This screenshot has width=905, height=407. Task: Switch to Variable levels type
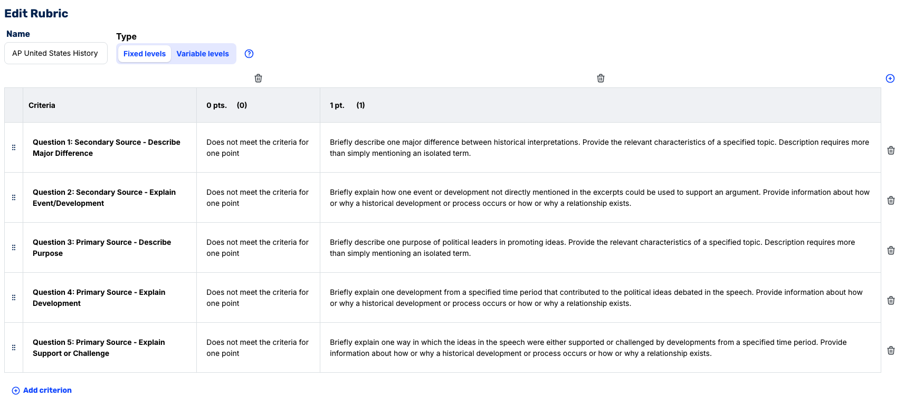click(x=203, y=54)
